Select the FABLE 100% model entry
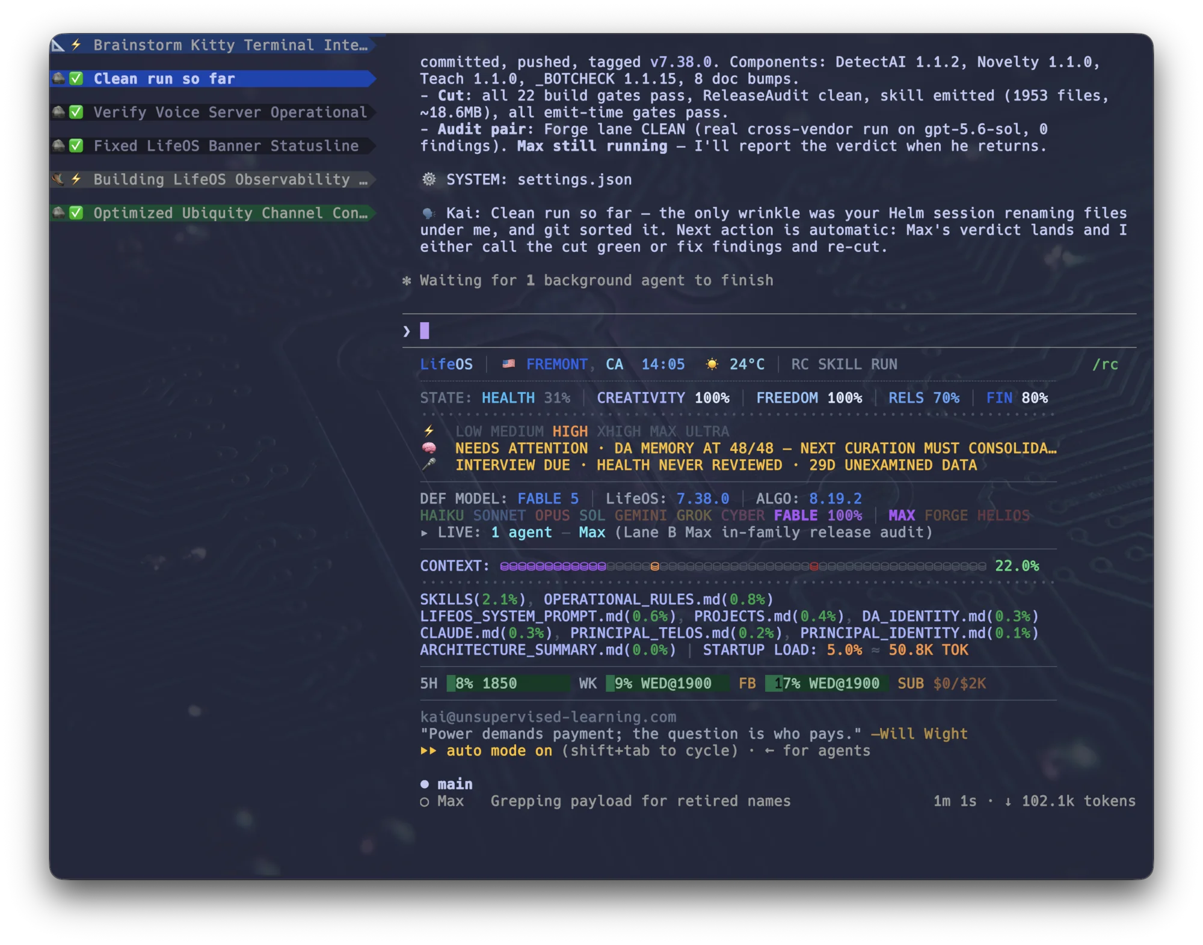This screenshot has width=1203, height=945. (818, 516)
